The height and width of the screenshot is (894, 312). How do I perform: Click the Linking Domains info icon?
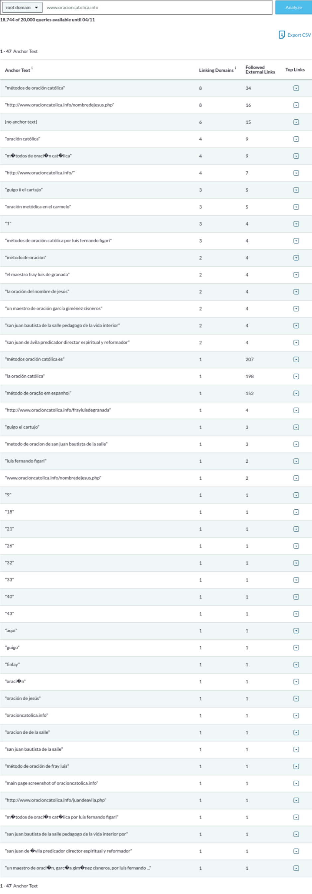click(x=236, y=68)
